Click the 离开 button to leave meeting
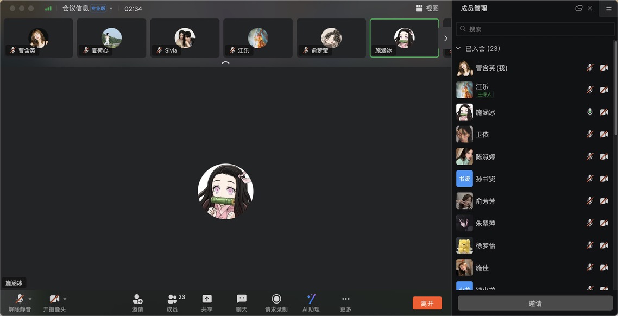The width and height of the screenshot is (618, 316). (x=427, y=303)
